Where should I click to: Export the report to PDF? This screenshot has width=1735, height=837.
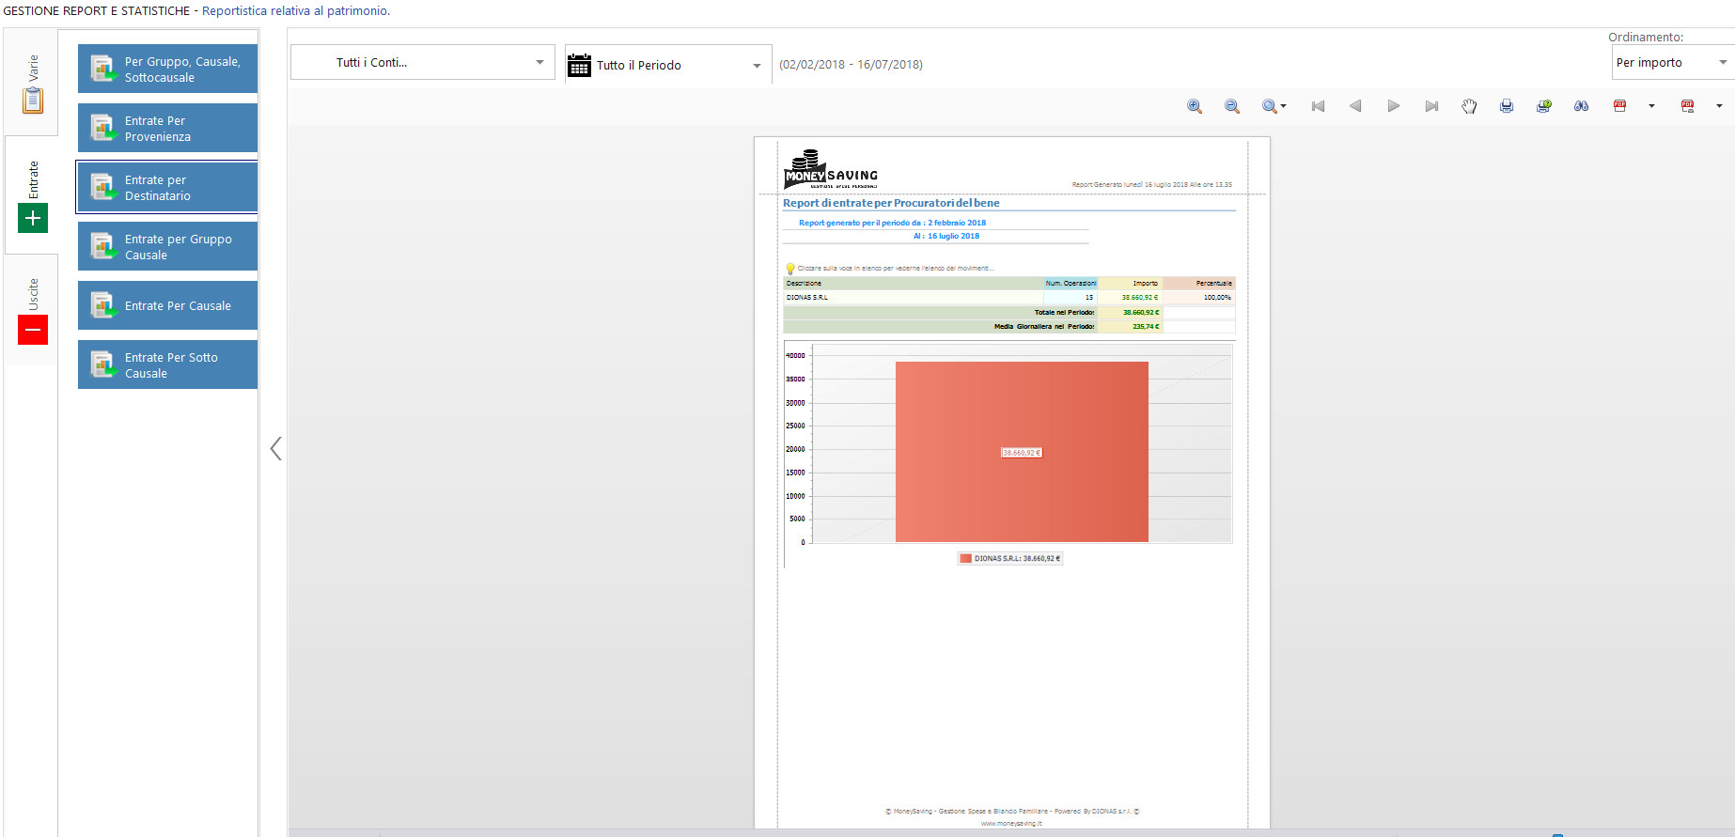(1619, 106)
